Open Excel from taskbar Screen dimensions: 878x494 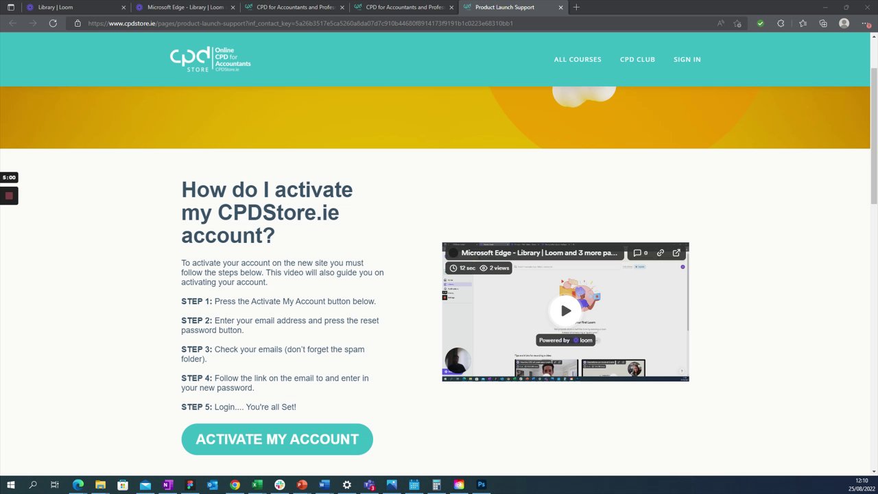(257, 484)
